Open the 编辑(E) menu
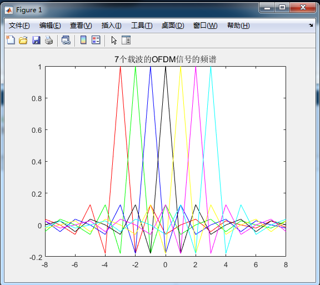Image resolution: width=320 pixels, height=285 pixels. click(50, 26)
